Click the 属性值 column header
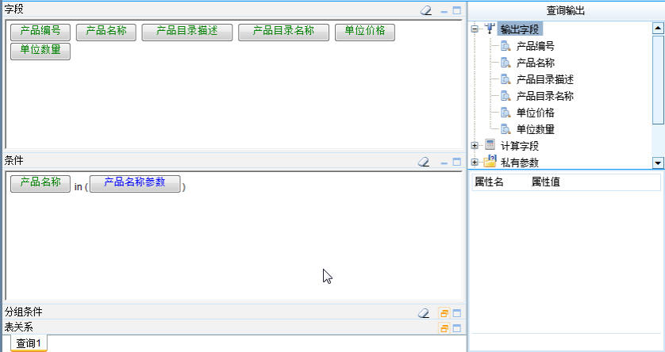The image size is (665, 352). pos(546,182)
